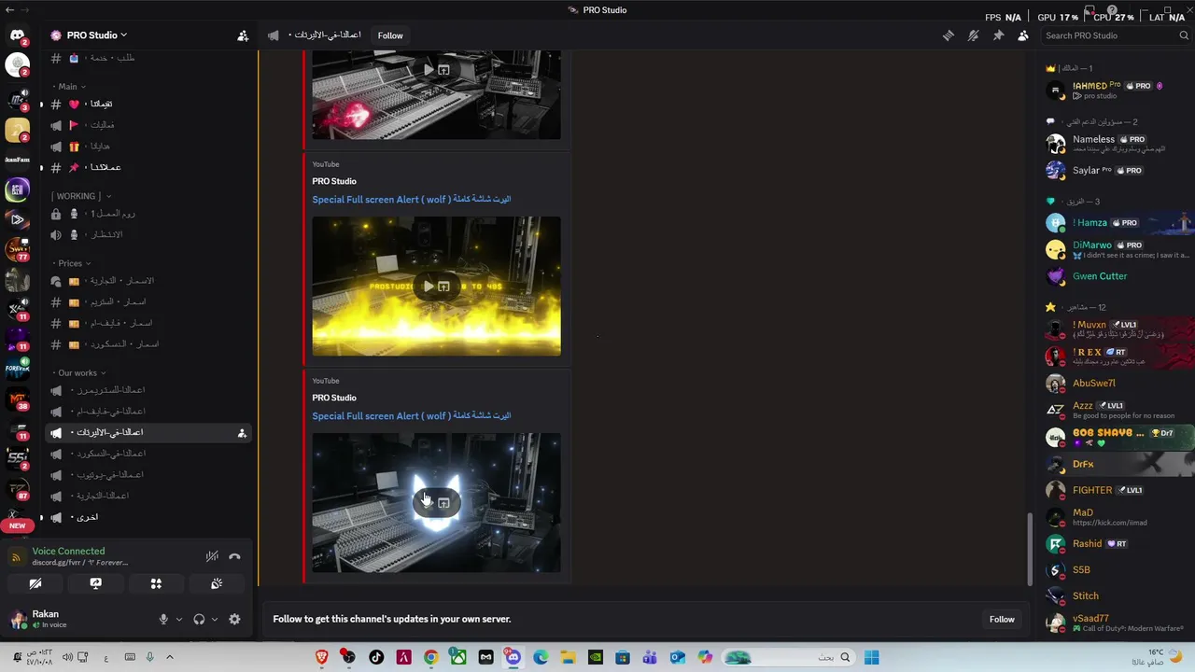Open member Gwen Cutter profile
Screen dimensions: 1195x672
coord(1117,276)
